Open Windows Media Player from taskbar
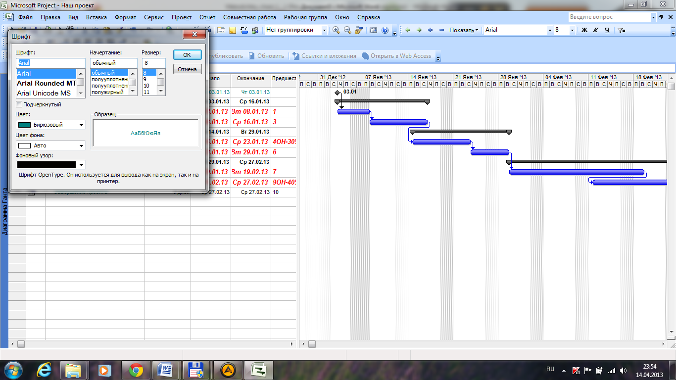Viewport: 676px width, 380px height. click(x=104, y=370)
